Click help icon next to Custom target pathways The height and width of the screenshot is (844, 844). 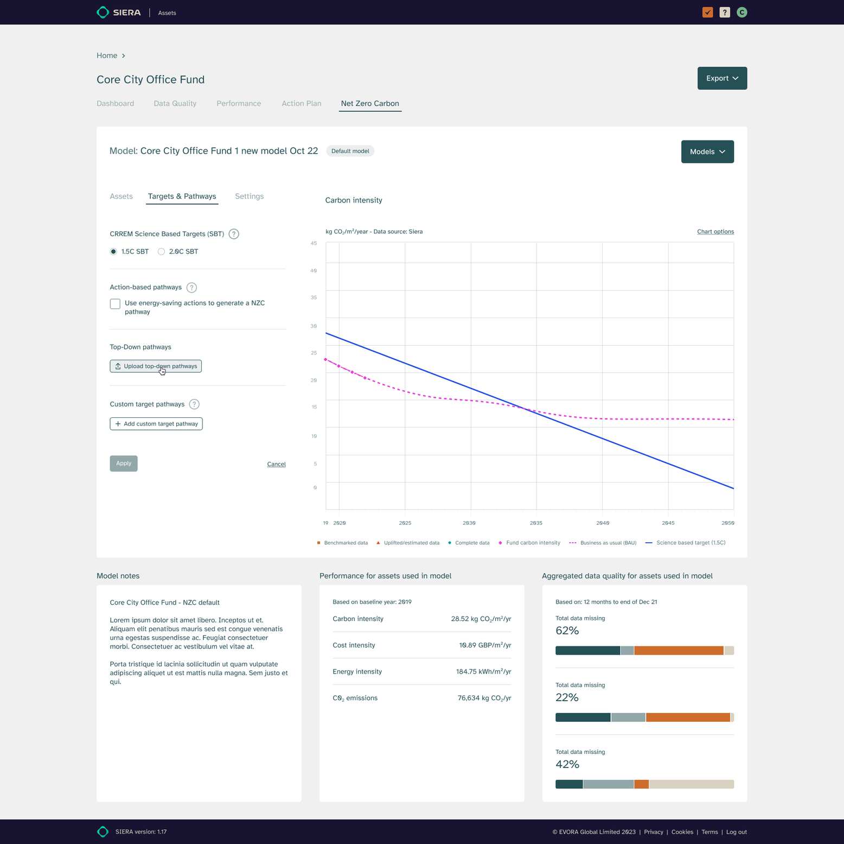click(x=194, y=404)
